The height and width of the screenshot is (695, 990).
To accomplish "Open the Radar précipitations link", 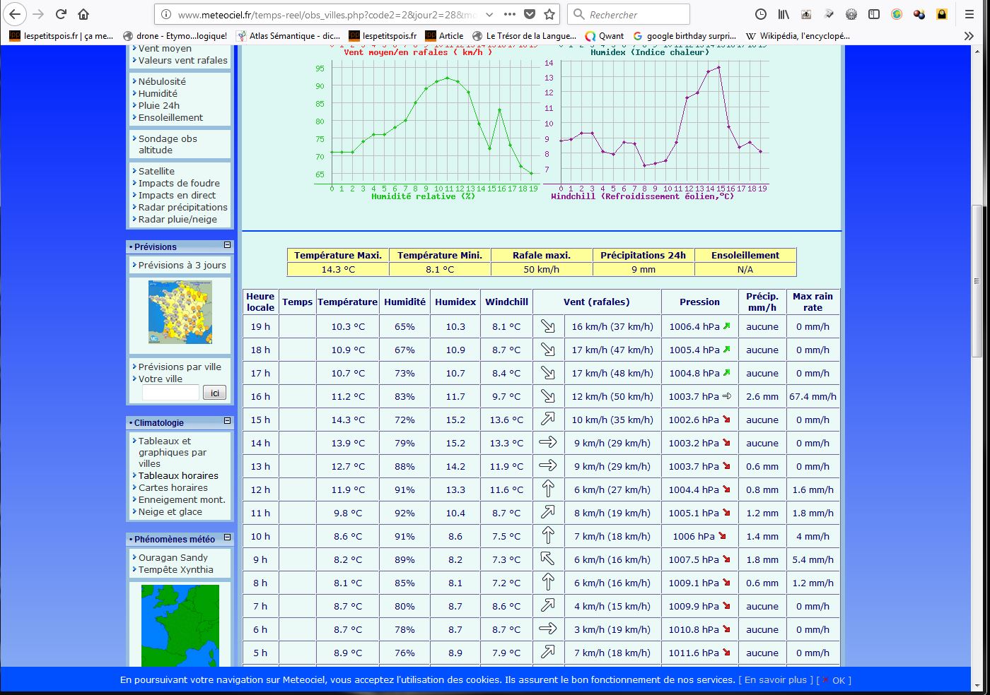I will 182,207.
